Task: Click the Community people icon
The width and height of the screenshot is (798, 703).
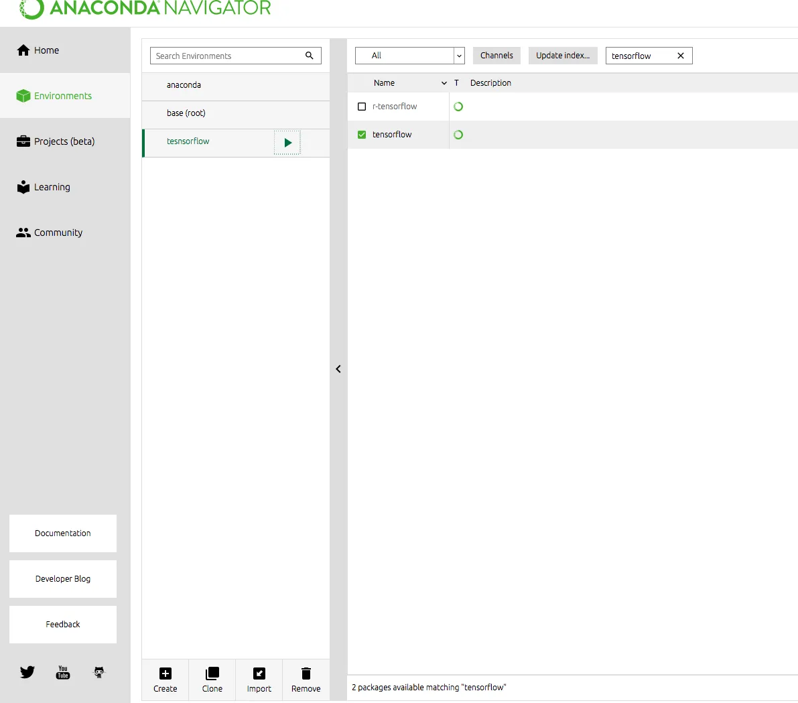Action: tap(23, 233)
